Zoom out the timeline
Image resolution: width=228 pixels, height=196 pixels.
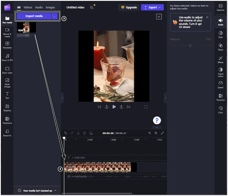coord(149,133)
